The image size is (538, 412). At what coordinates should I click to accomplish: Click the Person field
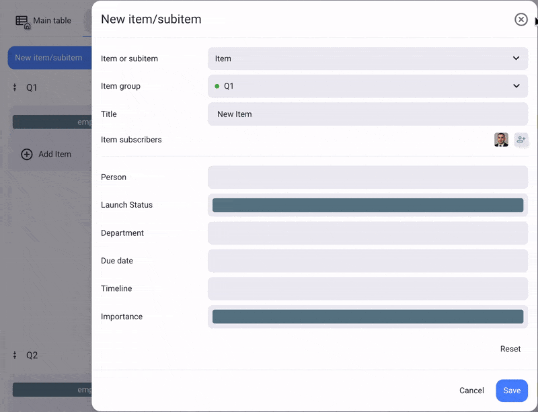point(367,177)
